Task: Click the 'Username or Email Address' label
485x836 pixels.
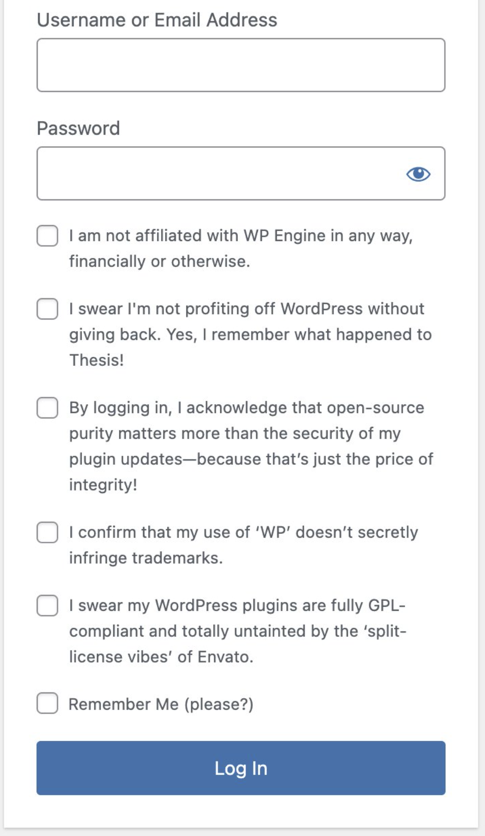Action: coord(157,20)
